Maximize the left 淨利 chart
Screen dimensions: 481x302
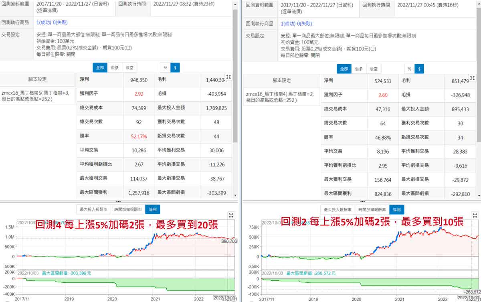[231, 215]
